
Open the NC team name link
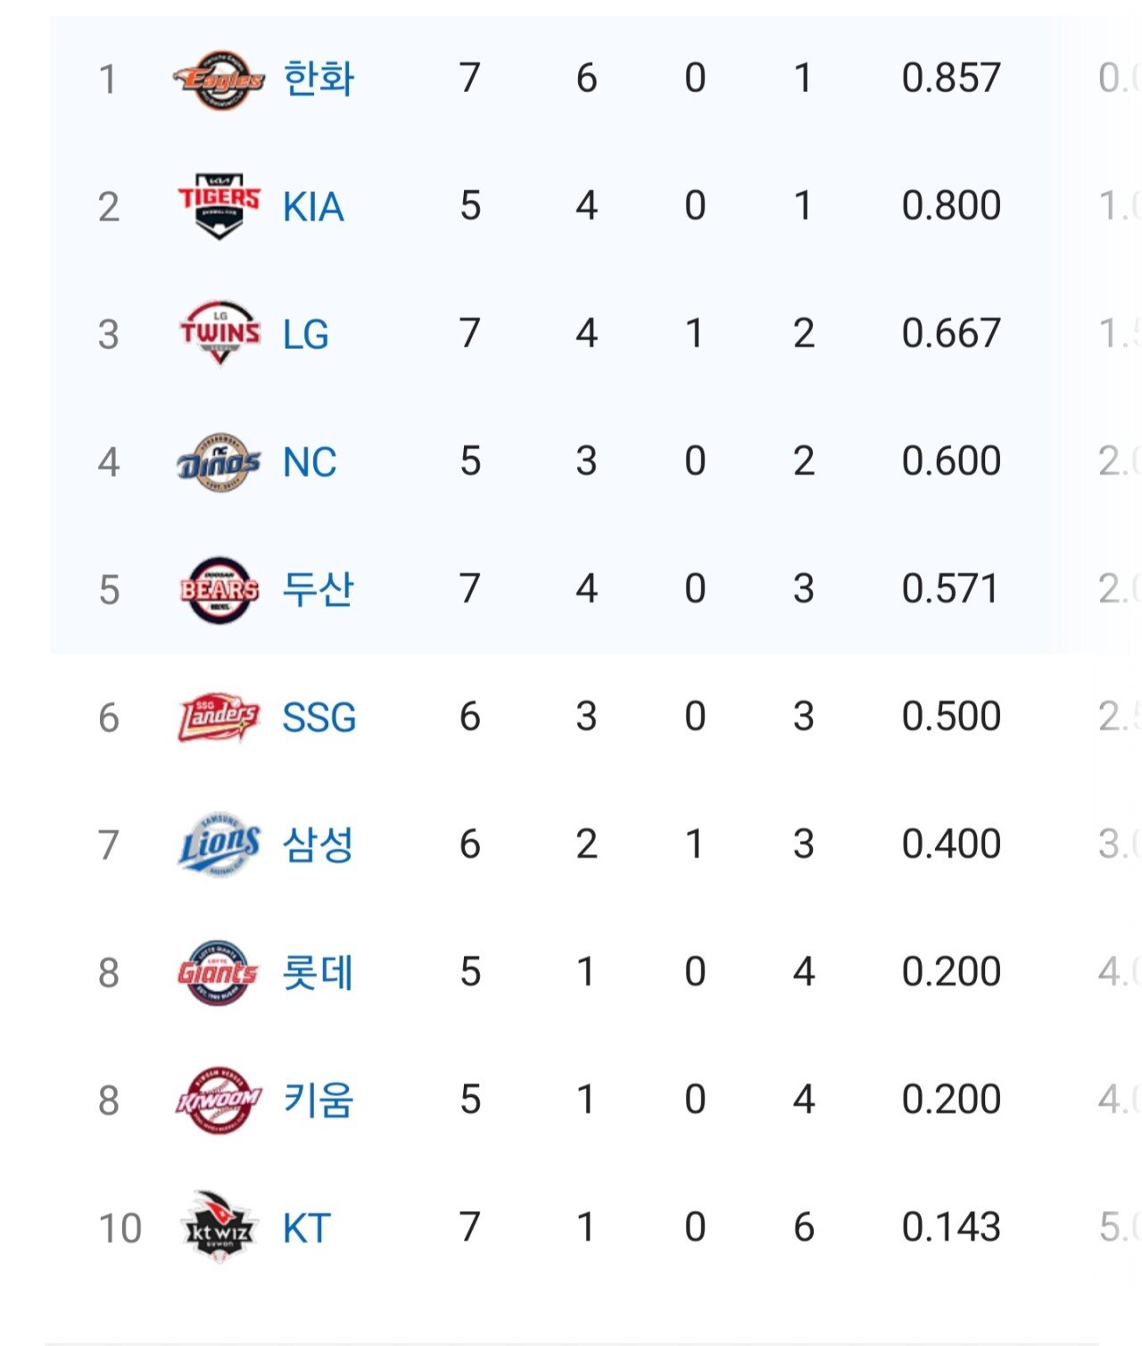pos(310,462)
